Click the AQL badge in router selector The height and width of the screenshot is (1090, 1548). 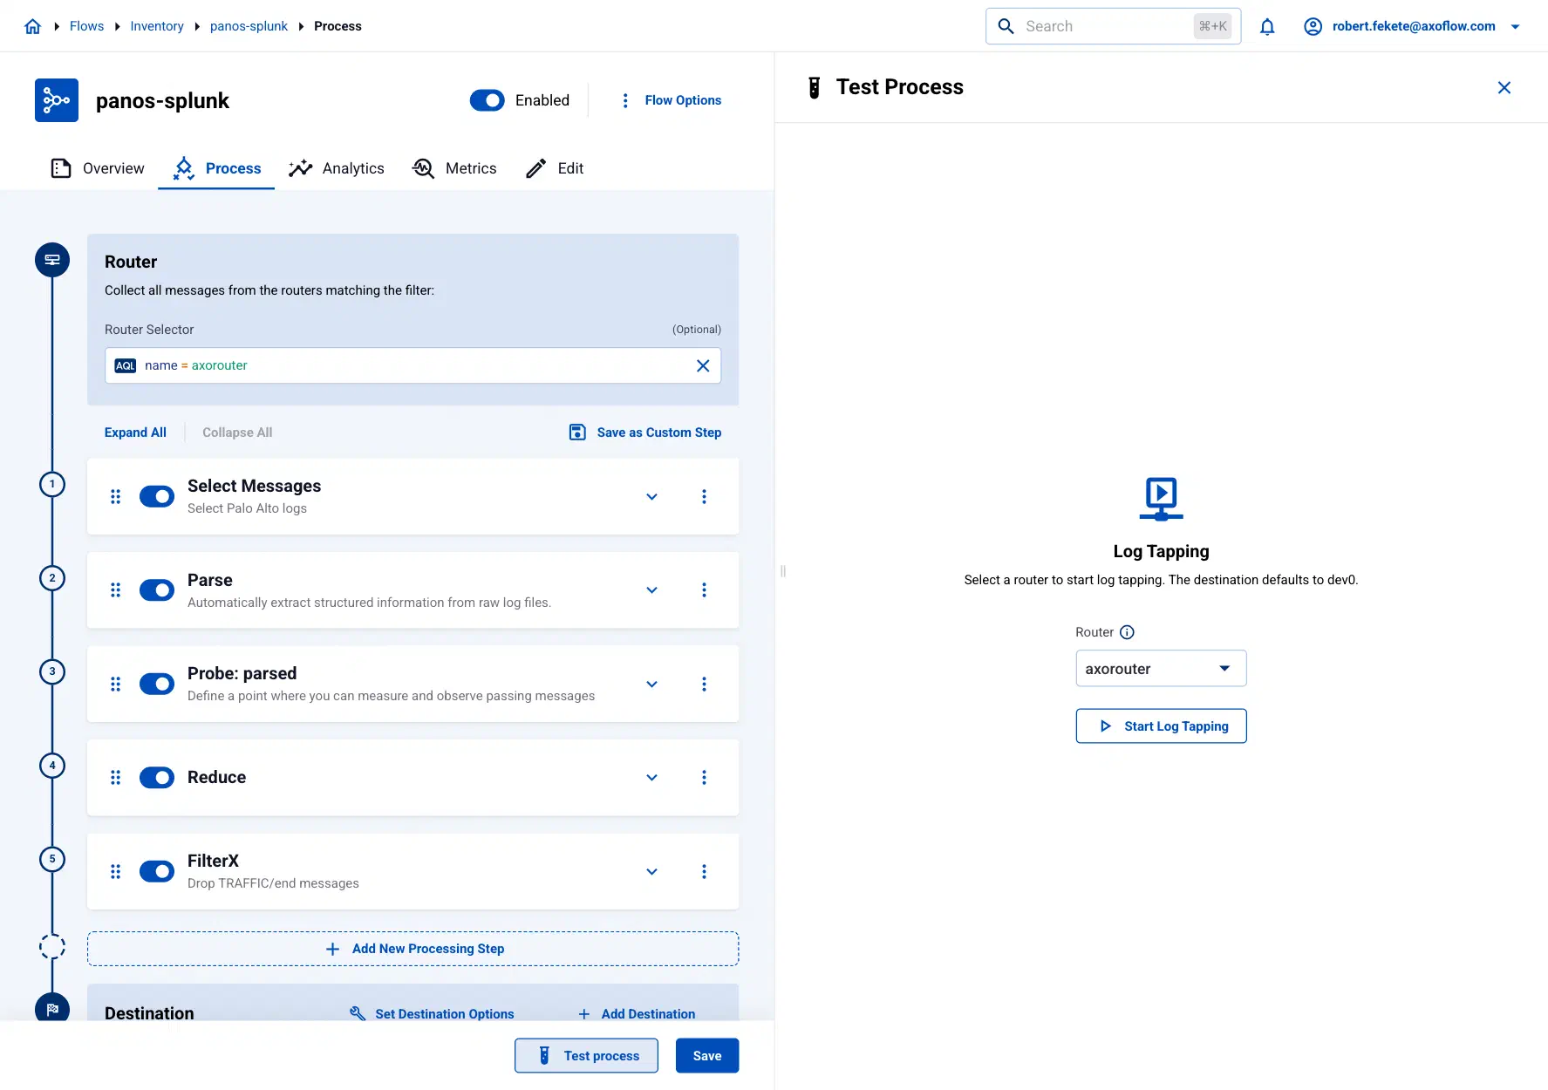click(x=126, y=365)
